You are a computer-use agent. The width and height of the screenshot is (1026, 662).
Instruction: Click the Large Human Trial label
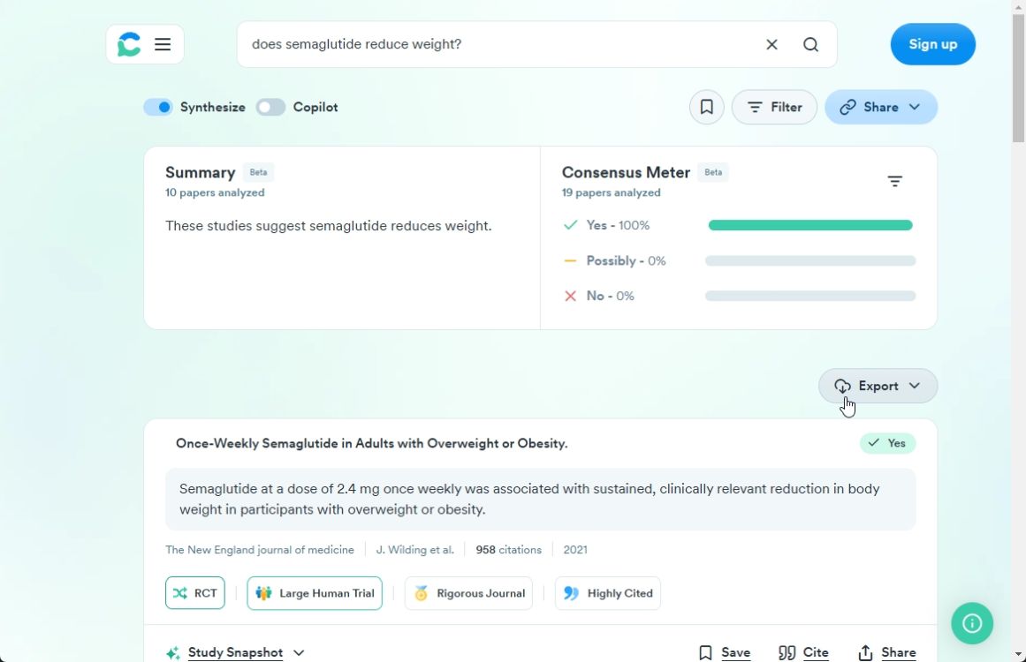(315, 592)
